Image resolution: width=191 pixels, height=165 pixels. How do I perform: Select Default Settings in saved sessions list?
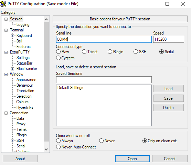tap(70, 88)
